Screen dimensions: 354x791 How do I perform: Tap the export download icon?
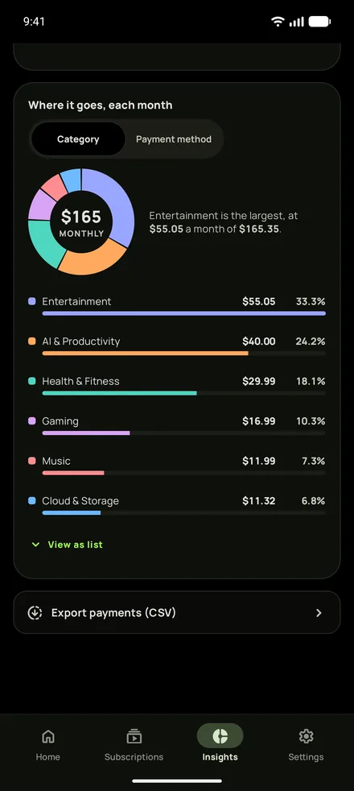[x=35, y=613]
